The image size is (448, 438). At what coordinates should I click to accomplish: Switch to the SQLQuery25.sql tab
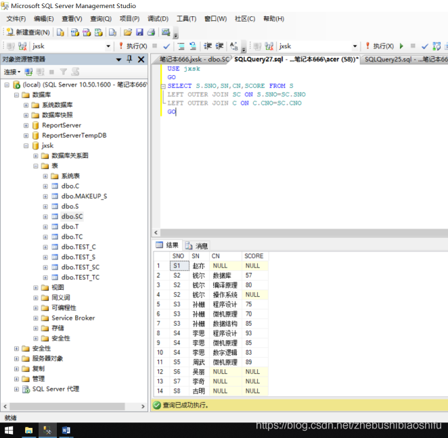tap(404, 59)
